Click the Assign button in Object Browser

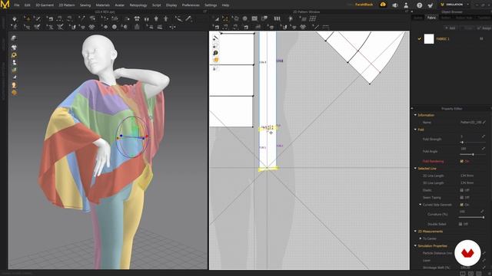pos(484,28)
